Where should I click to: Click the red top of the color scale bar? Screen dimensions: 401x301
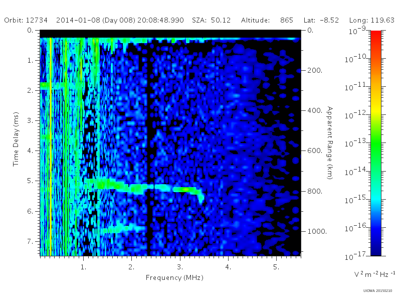pyautogui.click(x=375, y=35)
